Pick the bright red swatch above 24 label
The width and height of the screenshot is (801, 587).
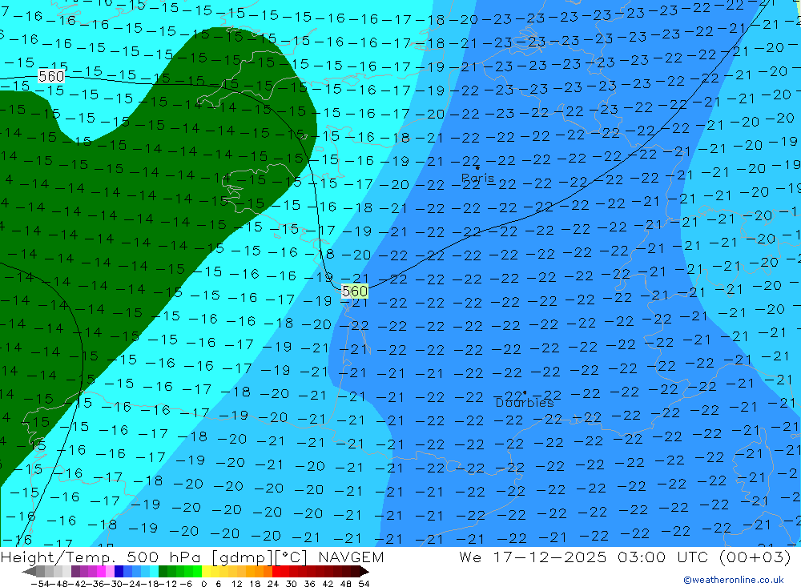(276, 572)
